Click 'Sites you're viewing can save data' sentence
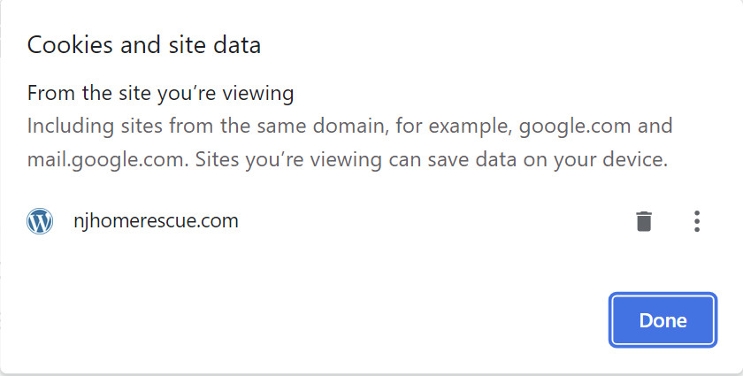This screenshot has width=743, height=376. (x=432, y=160)
